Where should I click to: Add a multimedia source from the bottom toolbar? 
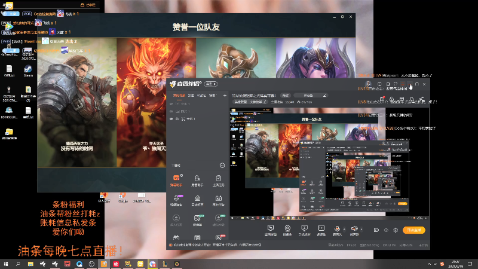[x=321, y=230]
